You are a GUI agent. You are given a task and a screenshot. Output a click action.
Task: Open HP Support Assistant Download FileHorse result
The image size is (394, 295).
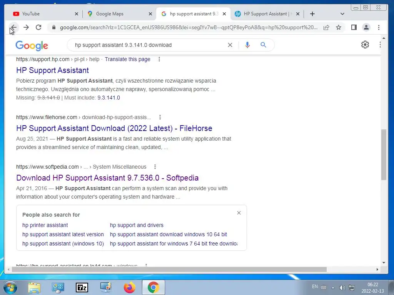coord(114,128)
